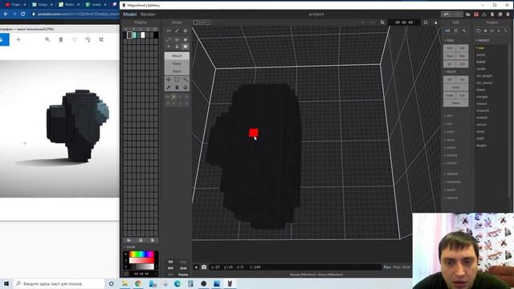Image resolution: width=514 pixels, height=289 pixels.
Task: Select Erase brush mode
Action: (x=177, y=63)
